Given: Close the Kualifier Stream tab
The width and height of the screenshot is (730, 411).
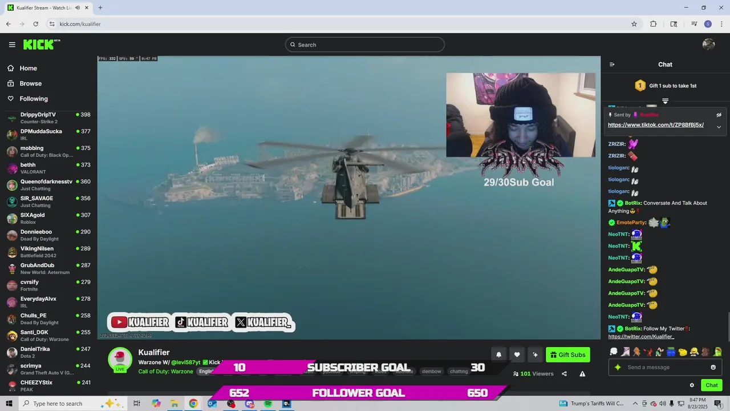Looking at the screenshot, I should pyautogui.click(x=86, y=7).
